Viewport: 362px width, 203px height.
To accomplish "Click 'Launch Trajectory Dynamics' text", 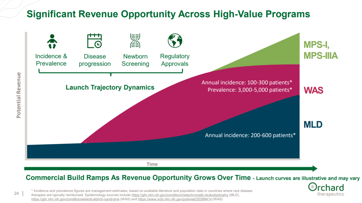I will tap(110, 87).
